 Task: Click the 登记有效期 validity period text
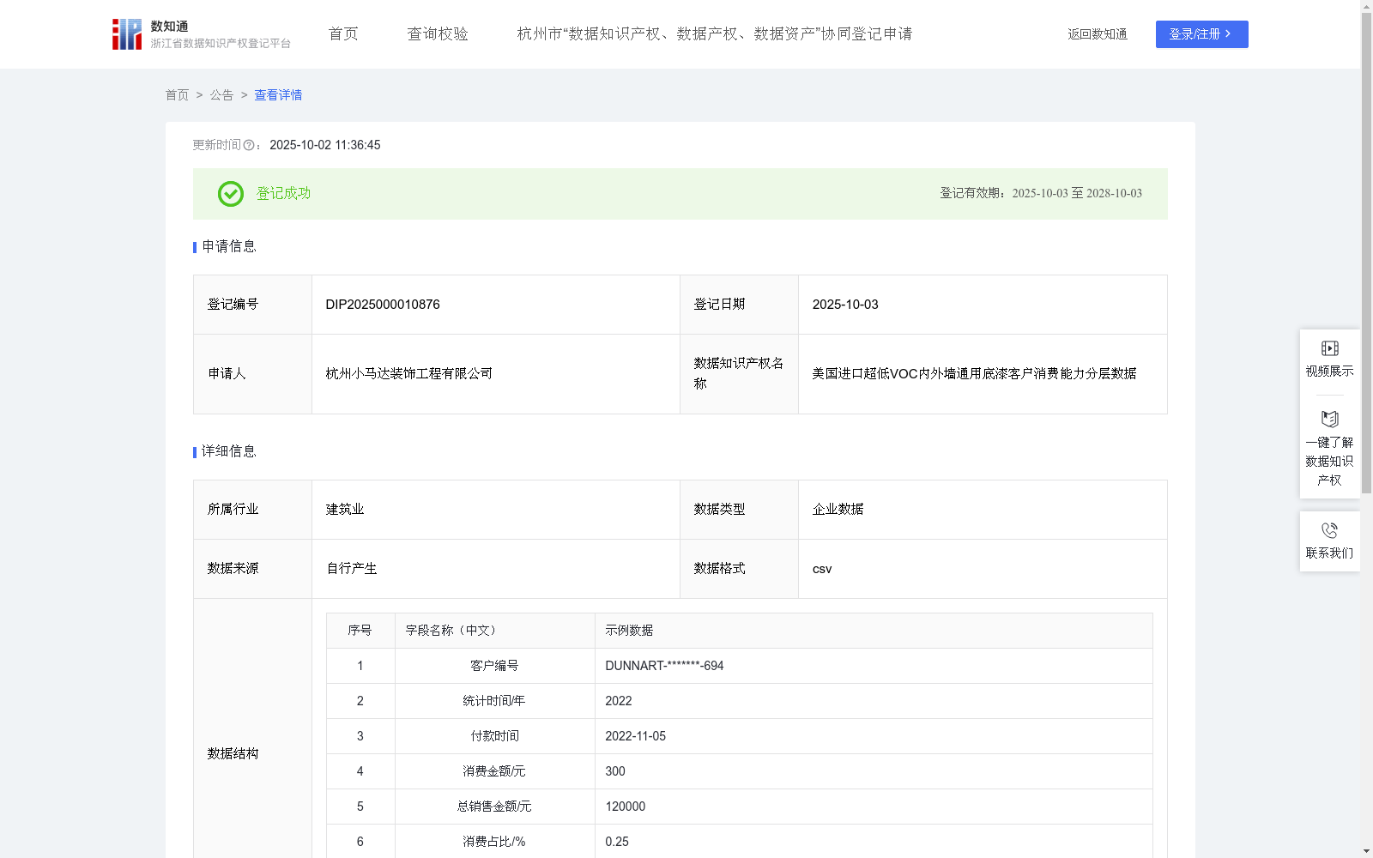1041,193
